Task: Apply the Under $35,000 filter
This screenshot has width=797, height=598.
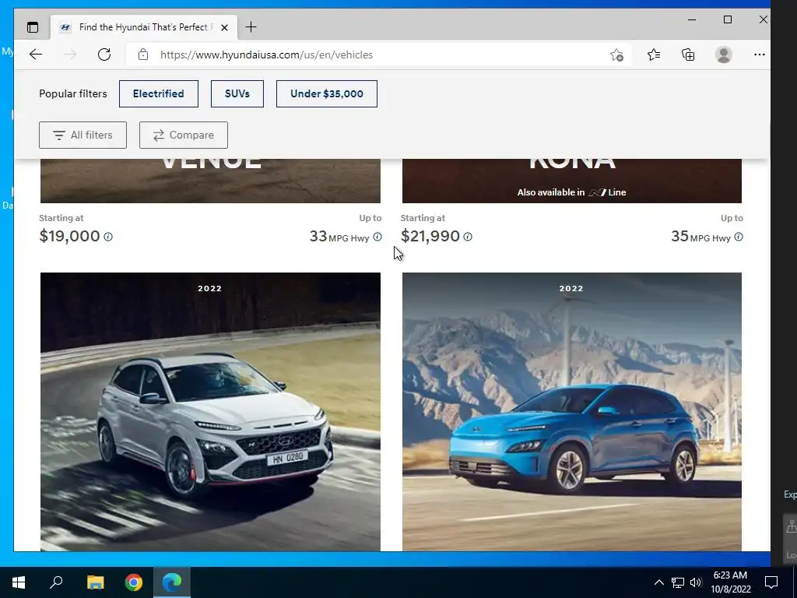Action: [x=327, y=93]
